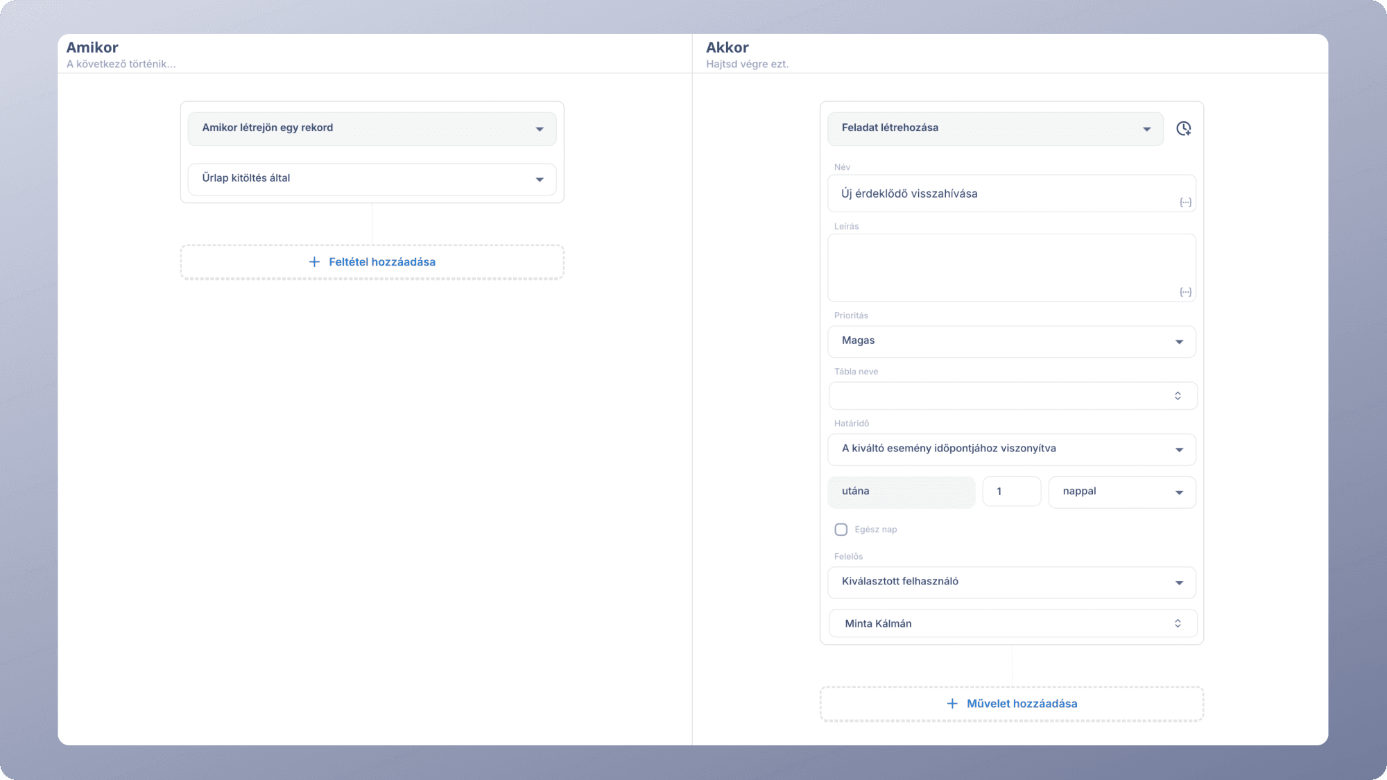
Task: Open the 'Minta Kálmán' user selector
Action: point(1013,623)
